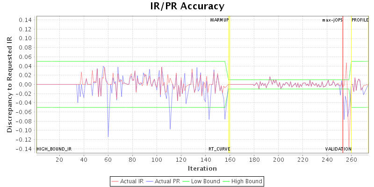Click the Actual IR red legend swatch
Image resolution: width=374 pixels, height=187 pixels.
(115, 181)
